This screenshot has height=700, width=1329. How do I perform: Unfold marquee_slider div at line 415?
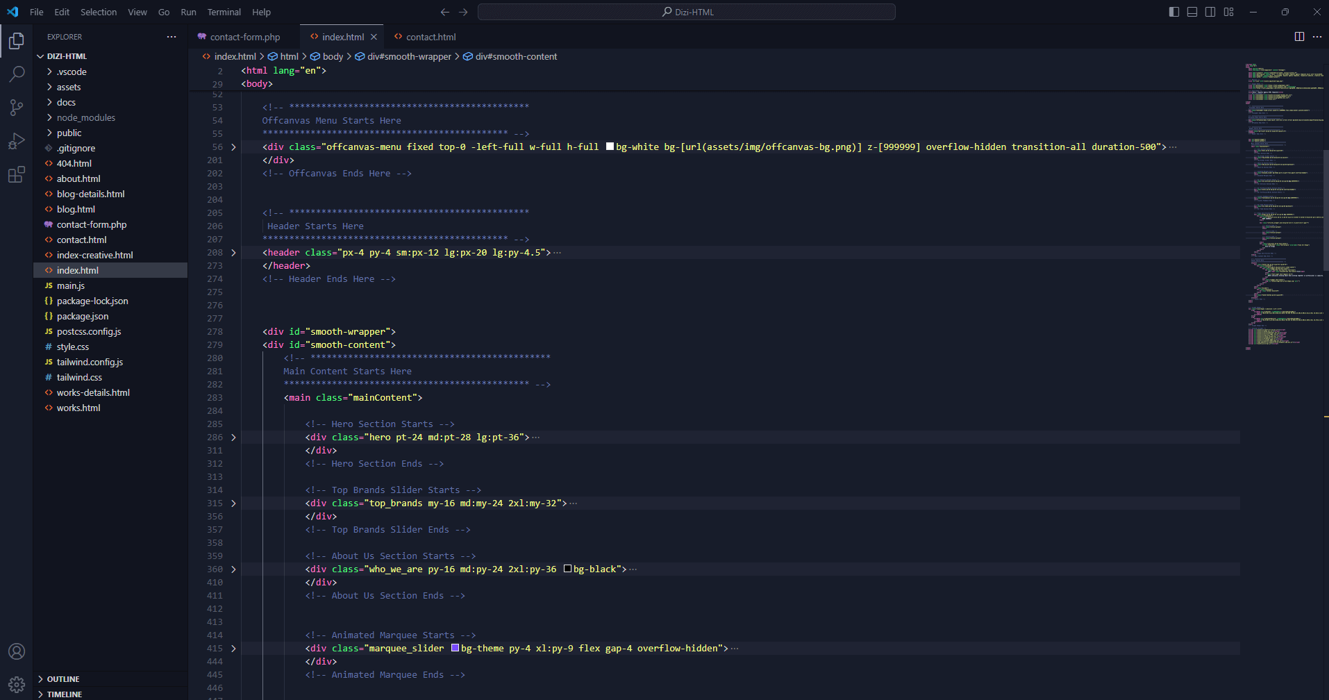tap(233, 649)
